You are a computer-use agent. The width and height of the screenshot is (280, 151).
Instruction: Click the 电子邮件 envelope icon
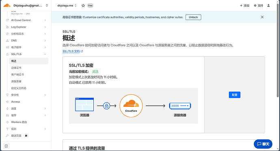pos(7,47)
